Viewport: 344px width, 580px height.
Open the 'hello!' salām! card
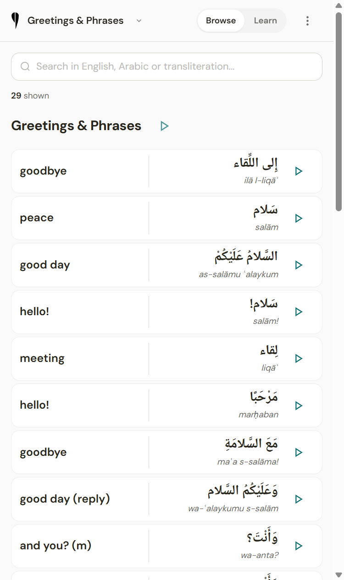(166, 312)
